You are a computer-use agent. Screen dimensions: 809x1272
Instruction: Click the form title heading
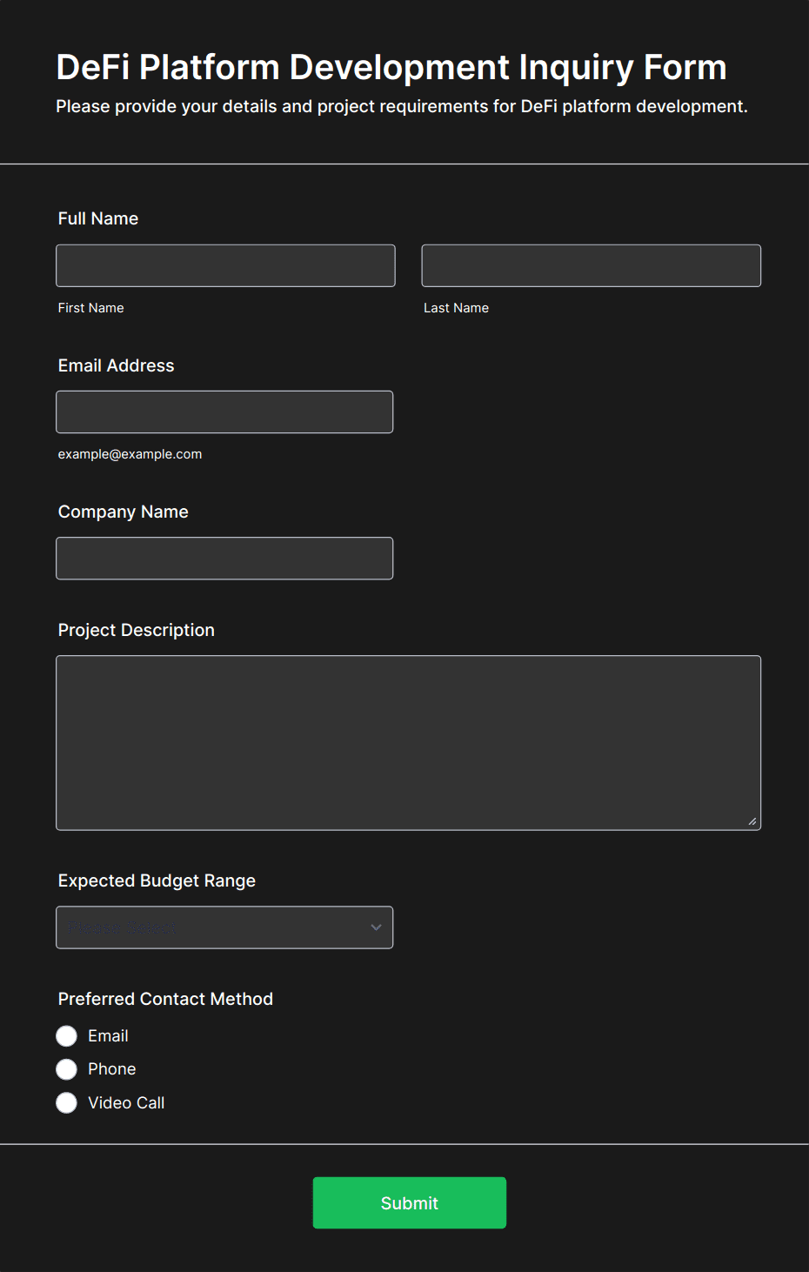click(x=391, y=68)
